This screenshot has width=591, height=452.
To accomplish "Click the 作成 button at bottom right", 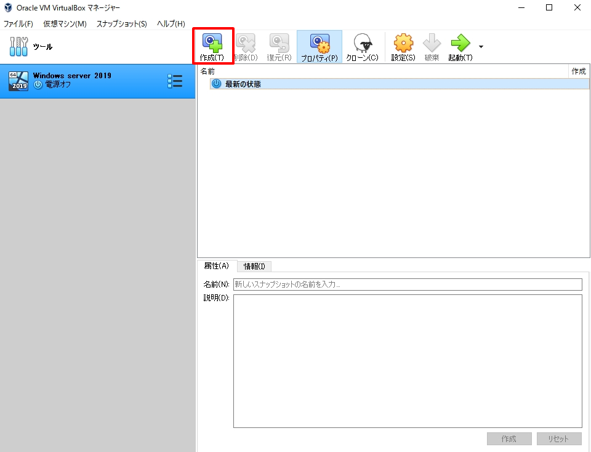I will 509,439.
